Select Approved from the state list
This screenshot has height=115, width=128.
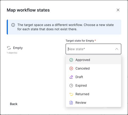tap(93, 60)
